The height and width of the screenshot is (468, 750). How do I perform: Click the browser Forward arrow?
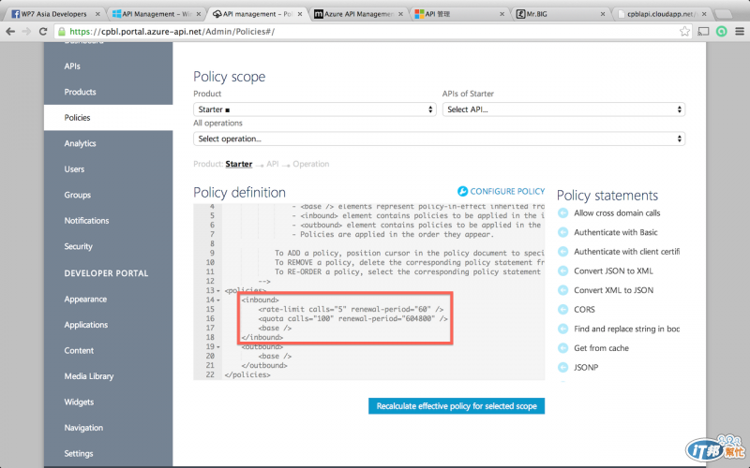coord(26,32)
